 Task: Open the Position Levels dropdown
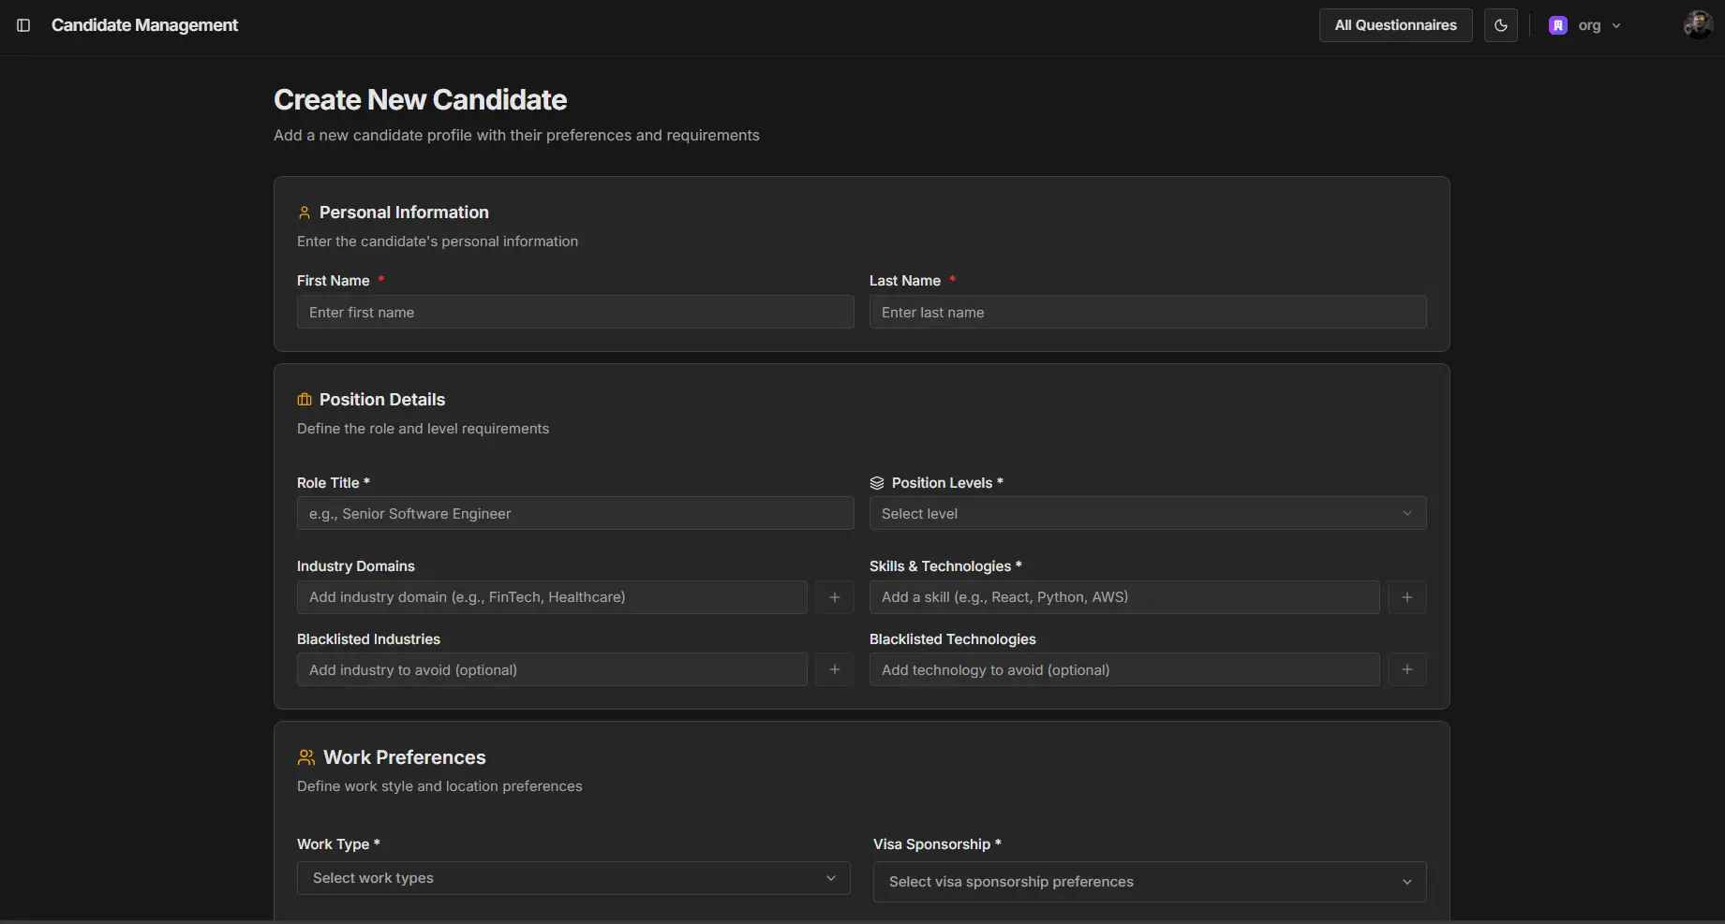tap(1147, 513)
